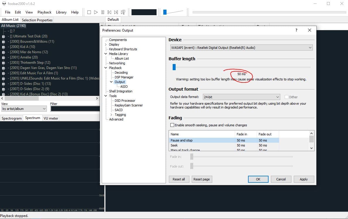Open the Library menu
Screen dimensions: 348x219
pyautogui.click(x=61, y=12)
